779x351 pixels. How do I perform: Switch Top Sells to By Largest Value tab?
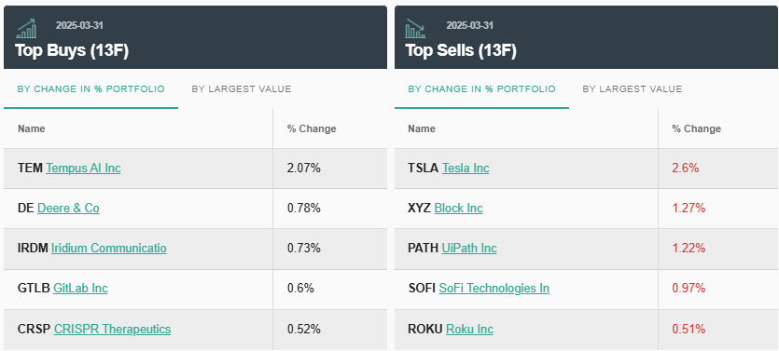633,89
